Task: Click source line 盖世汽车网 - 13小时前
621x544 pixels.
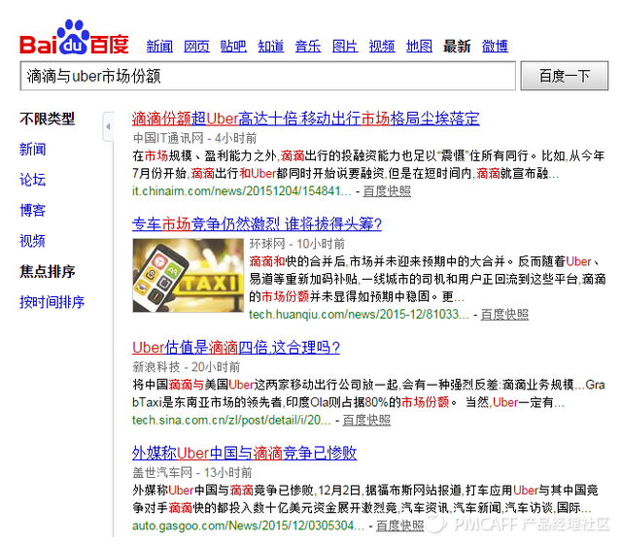Action: click(x=192, y=472)
